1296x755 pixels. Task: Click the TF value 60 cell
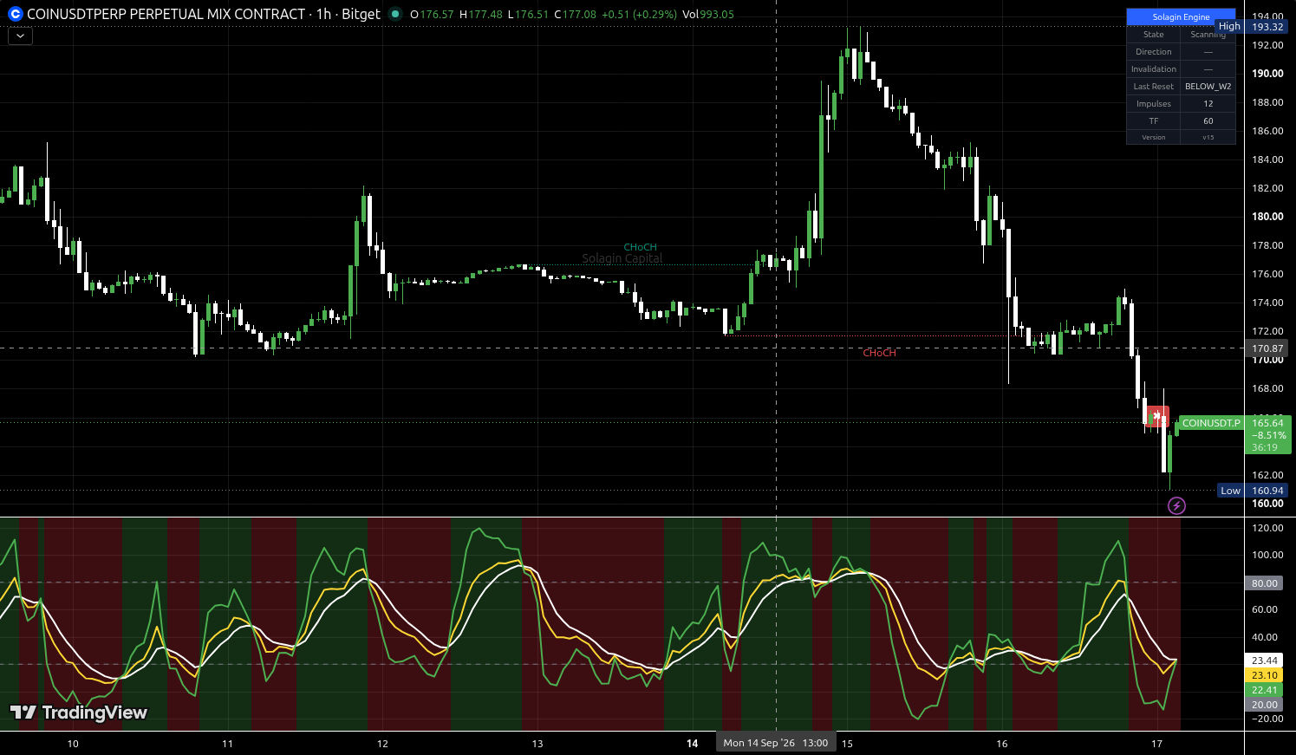[1208, 121]
